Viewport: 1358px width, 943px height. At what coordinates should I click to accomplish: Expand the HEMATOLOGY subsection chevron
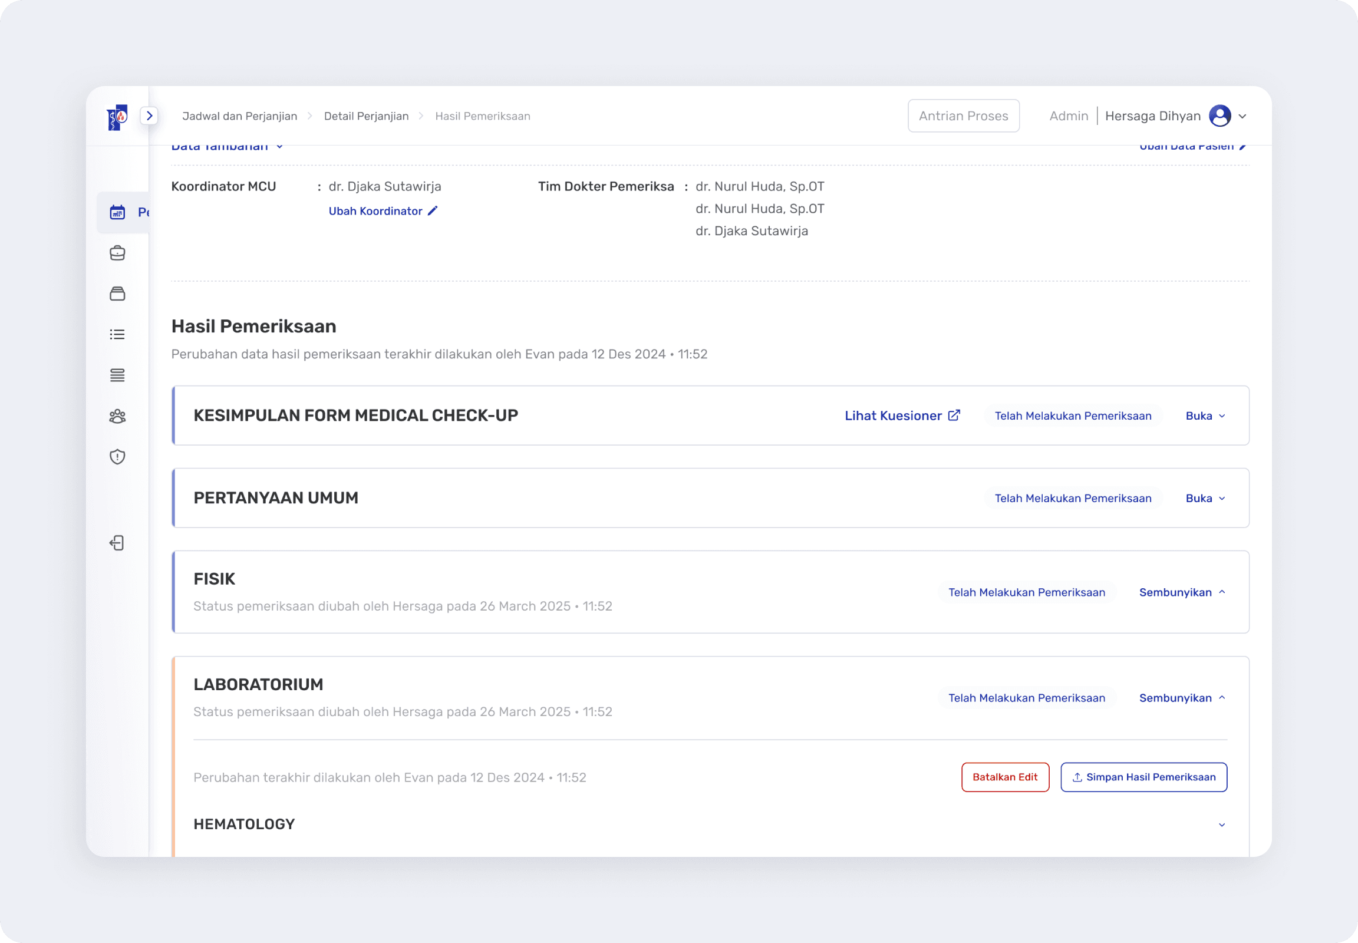coord(1221,825)
